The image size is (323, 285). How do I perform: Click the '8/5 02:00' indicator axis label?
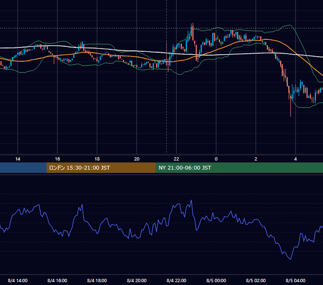[256, 280]
